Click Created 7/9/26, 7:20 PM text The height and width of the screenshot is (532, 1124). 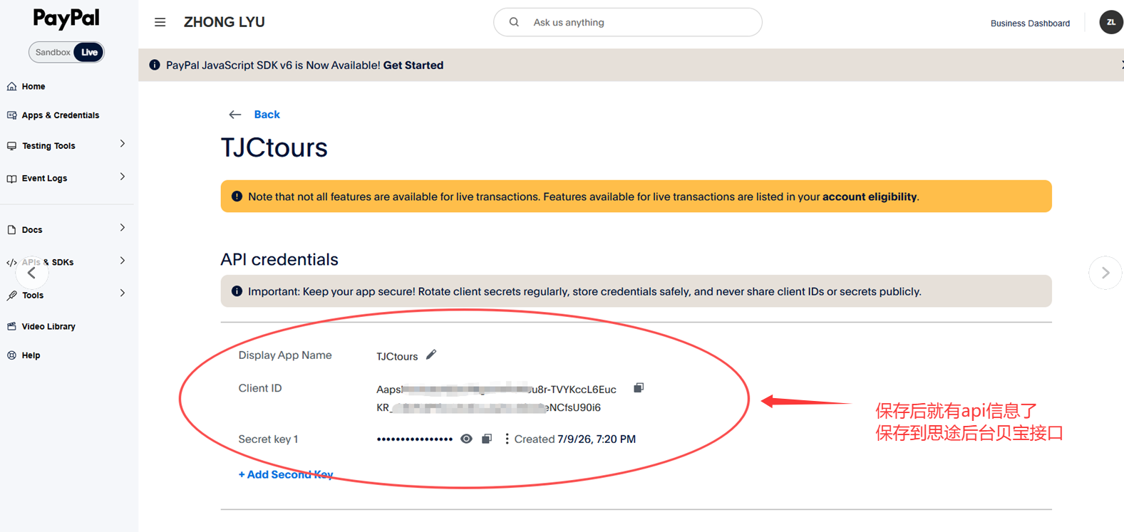click(575, 439)
